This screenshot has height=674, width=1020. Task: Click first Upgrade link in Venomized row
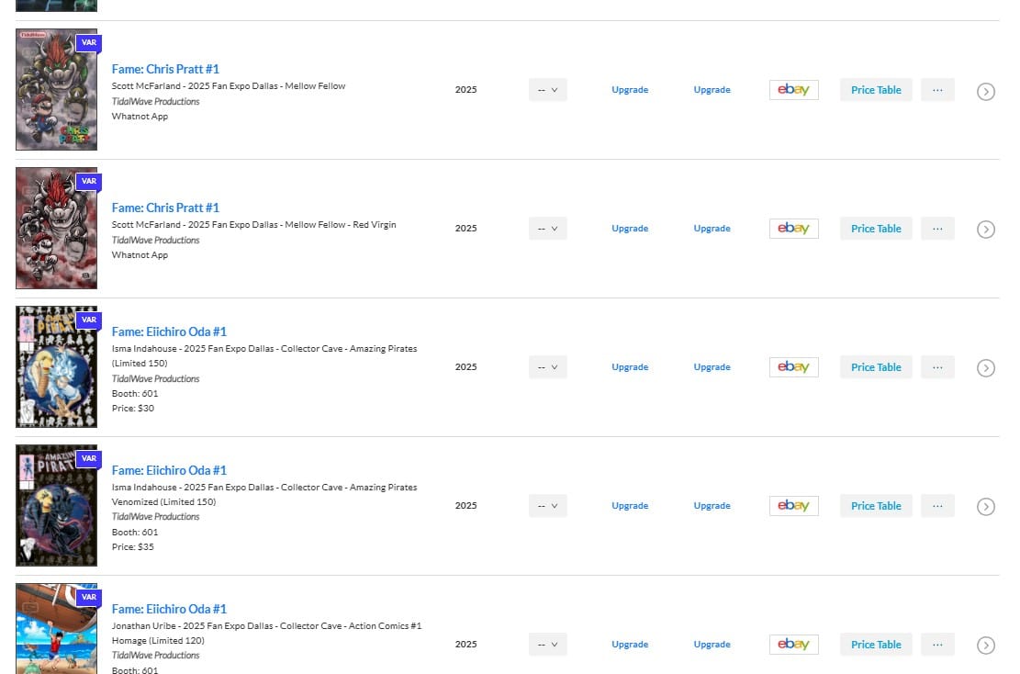[630, 506]
